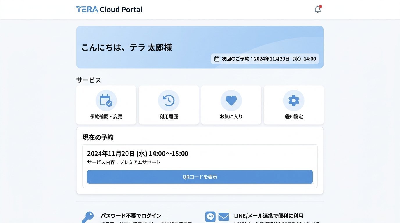400x223 pixels.
Task: Click the パスワード不要でログイン heading
Action: [131, 216]
